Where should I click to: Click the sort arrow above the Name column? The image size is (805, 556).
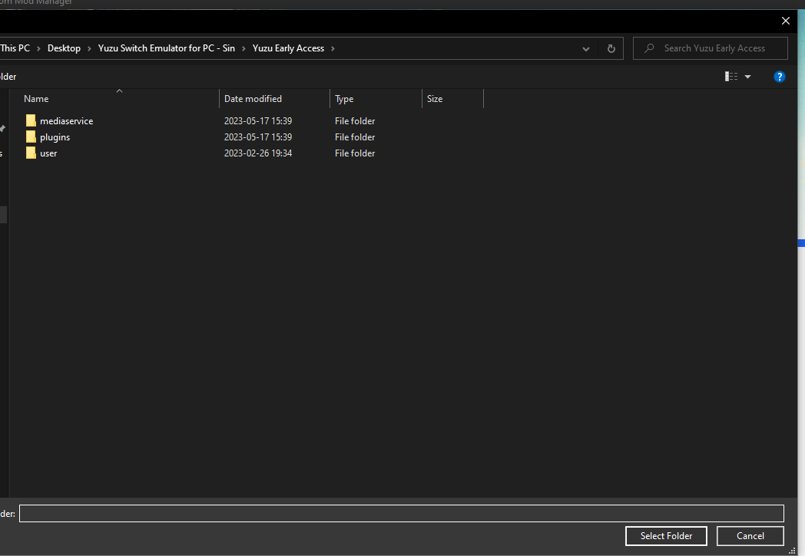(120, 90)
